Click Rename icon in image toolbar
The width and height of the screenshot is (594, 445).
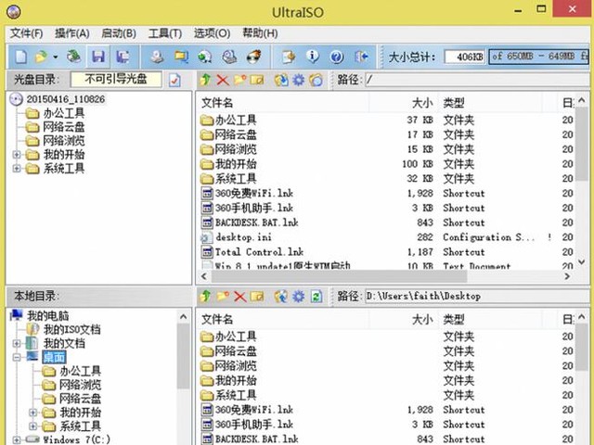pos(257,80)
